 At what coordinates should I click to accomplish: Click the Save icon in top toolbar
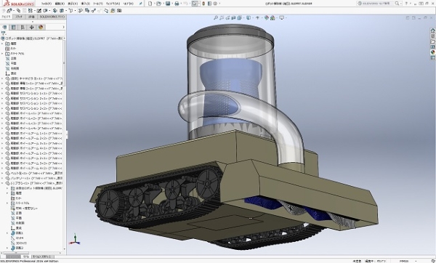(x=168, y=4)
